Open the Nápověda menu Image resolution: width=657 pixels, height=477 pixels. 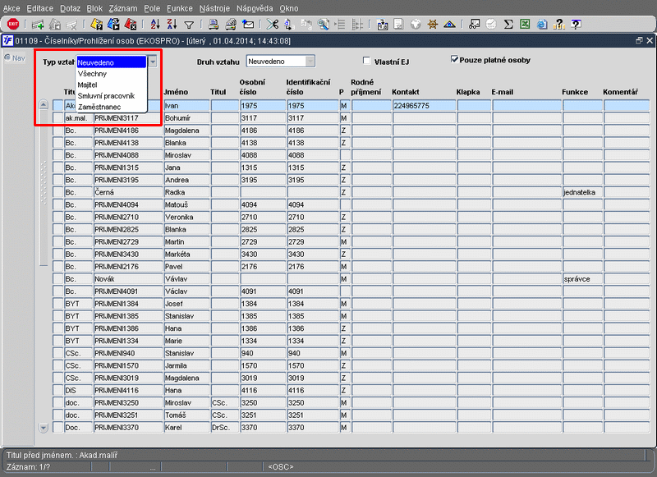254,7
